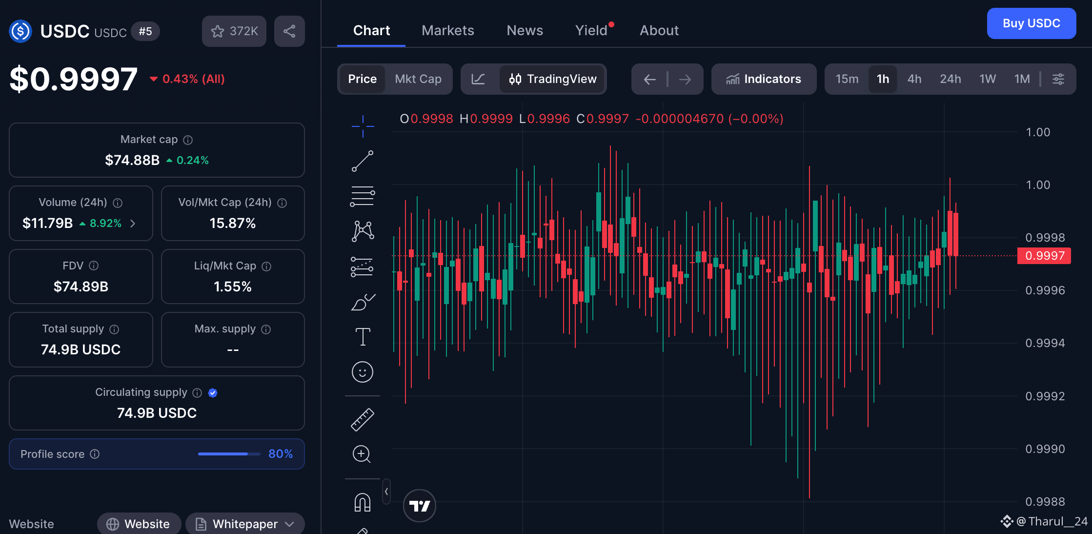The height and width of the screenshot is (534, 1092).
Task: Click the #5 rank badge
Action: click(145, 32)
